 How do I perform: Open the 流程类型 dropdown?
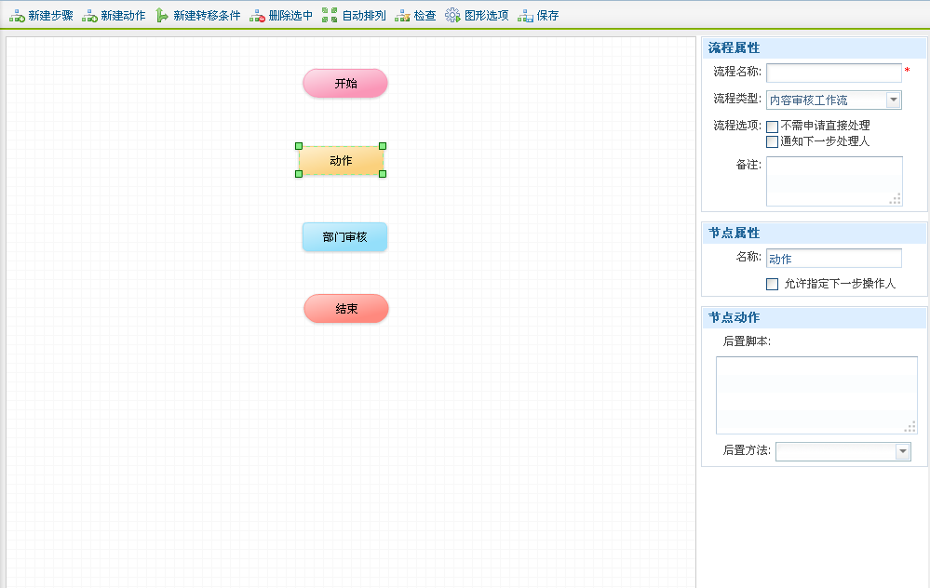tap(894, 100)
